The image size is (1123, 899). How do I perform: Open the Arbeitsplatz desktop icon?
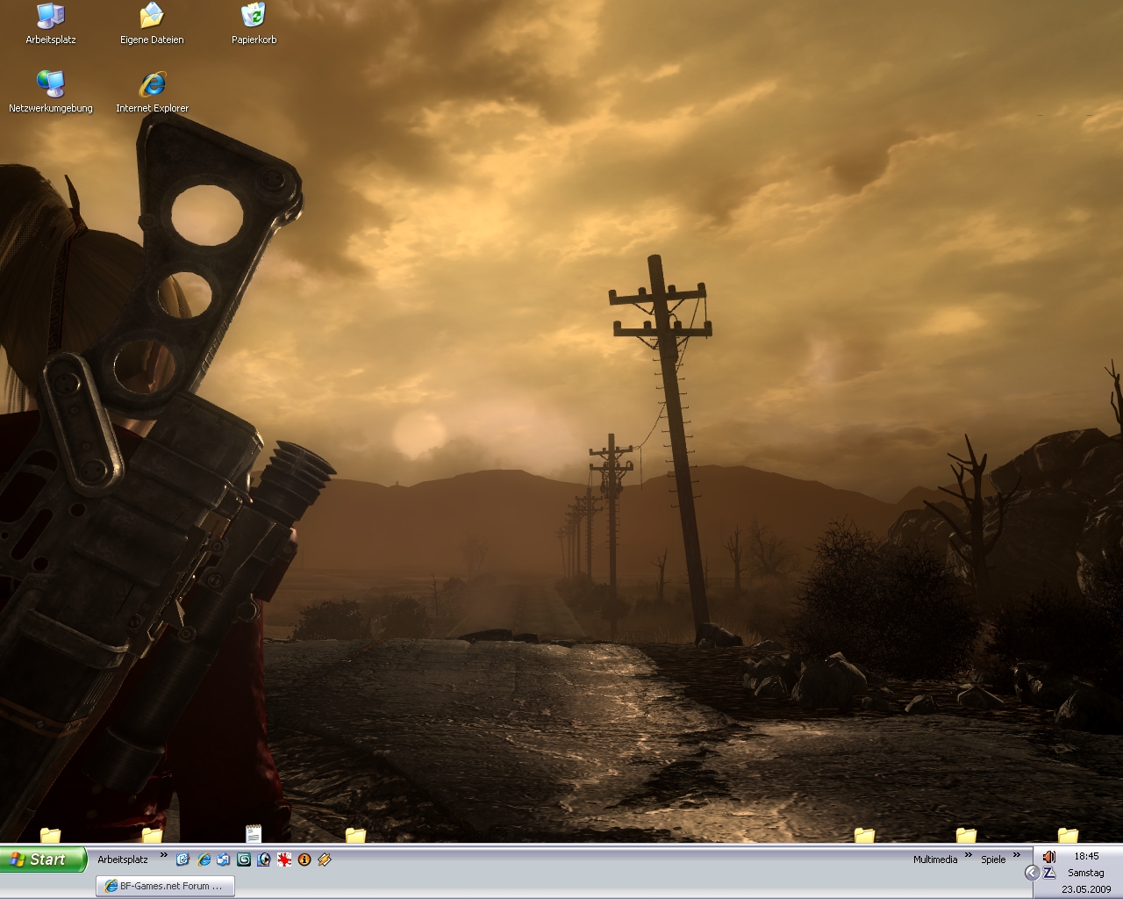click(50, 24)
